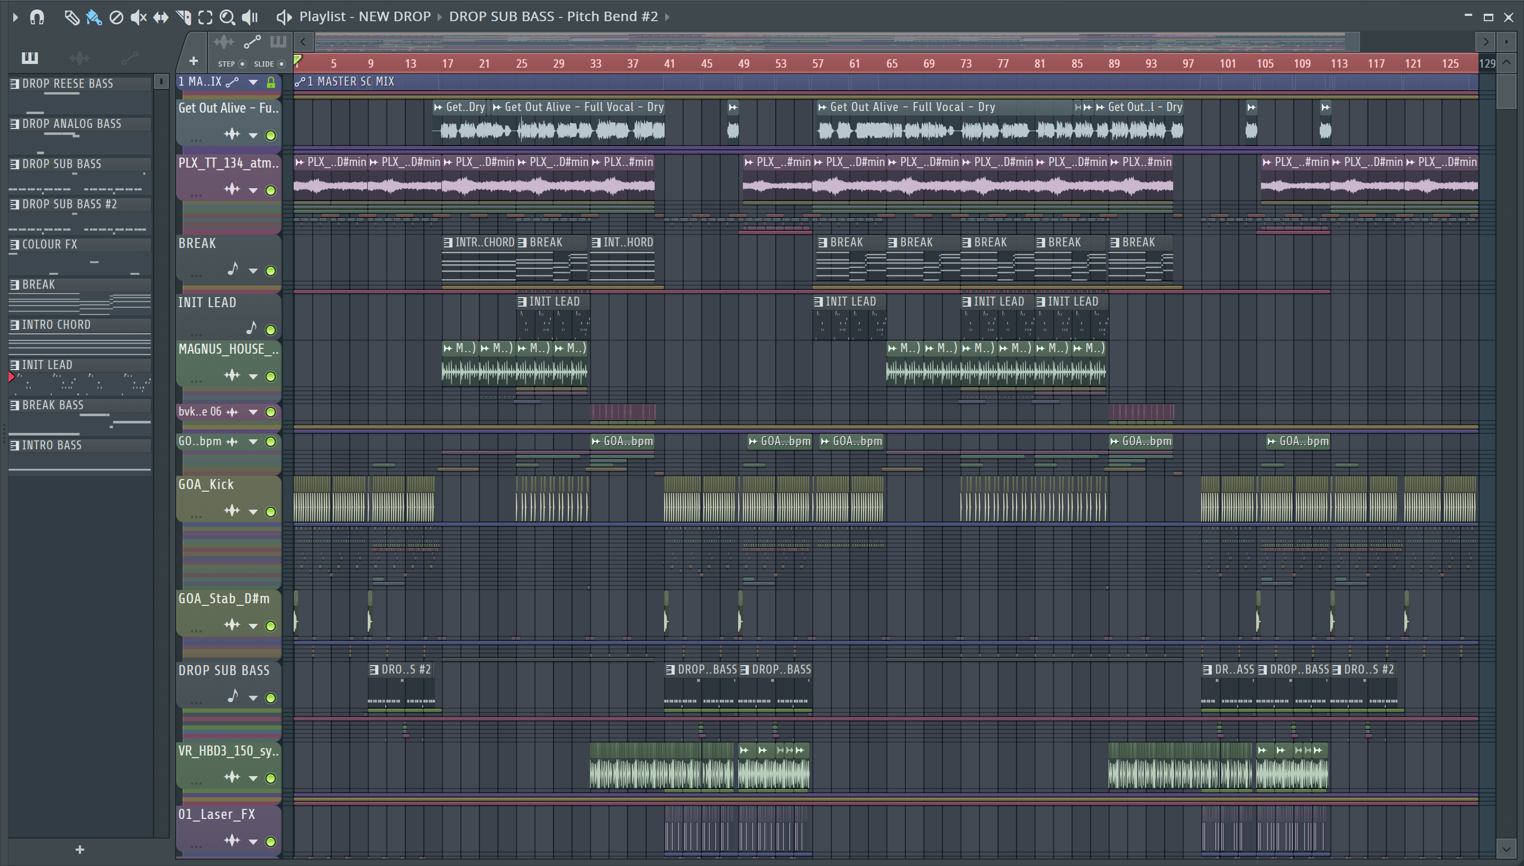
Task: Open the BREAK track dropdown arrow
Action: tap(253, 271)
